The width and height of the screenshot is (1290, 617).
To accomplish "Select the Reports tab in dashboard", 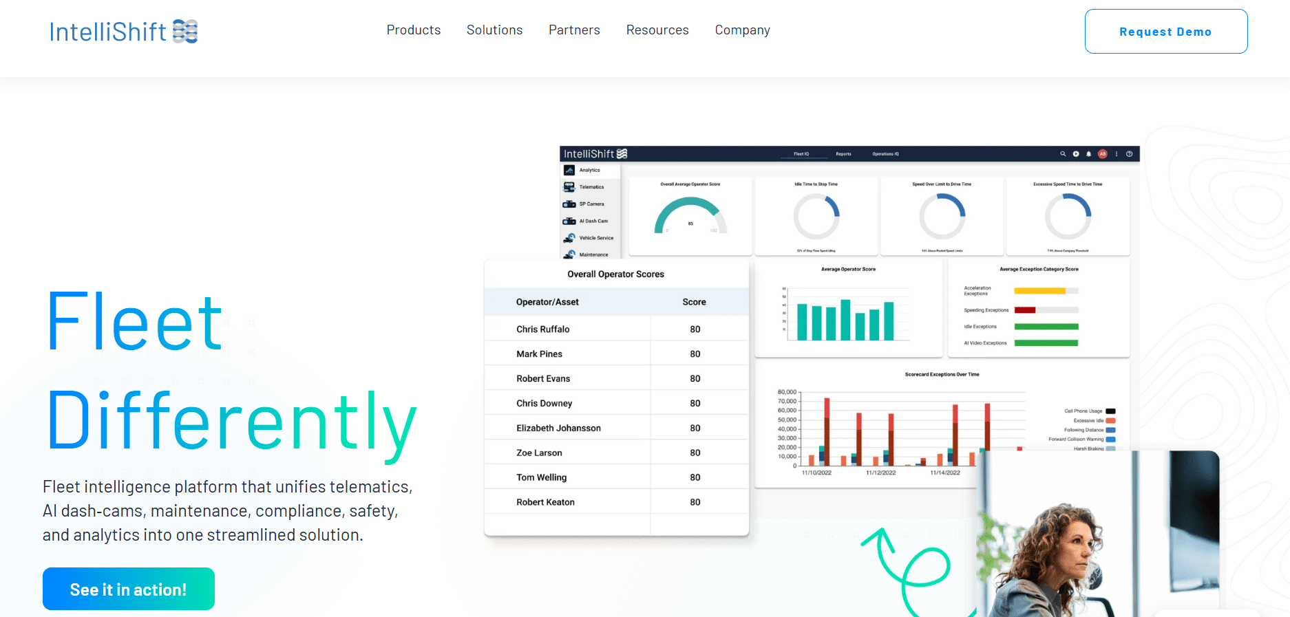I will [844, 154].
